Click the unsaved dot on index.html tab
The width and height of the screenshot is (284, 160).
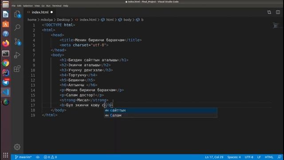[x=51, y=12]
